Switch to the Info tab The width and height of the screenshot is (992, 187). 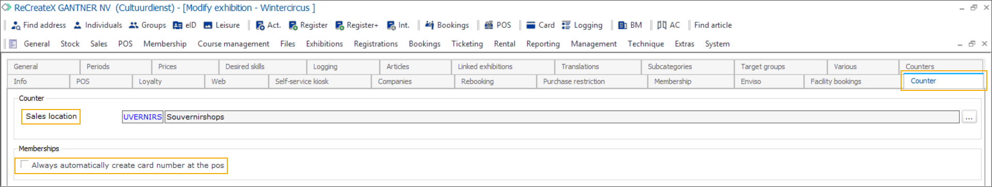pos(38,82)
